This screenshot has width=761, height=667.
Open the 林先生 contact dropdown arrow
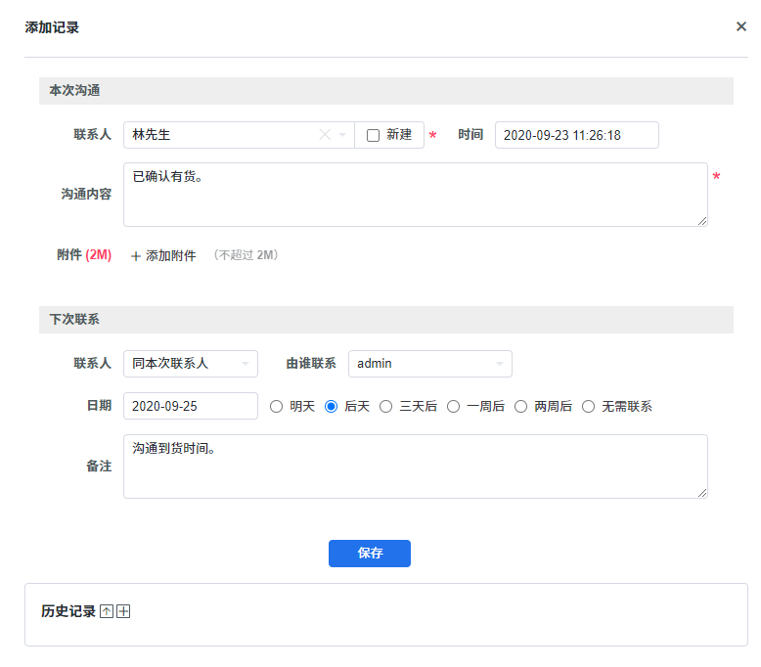[342, 135]
